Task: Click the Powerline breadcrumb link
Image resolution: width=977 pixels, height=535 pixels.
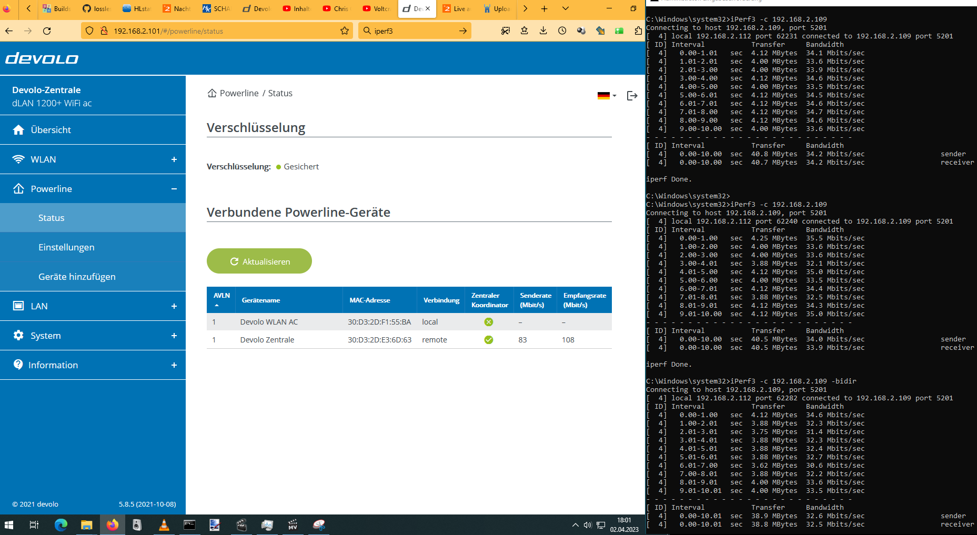Action: (x=239, y=93)
